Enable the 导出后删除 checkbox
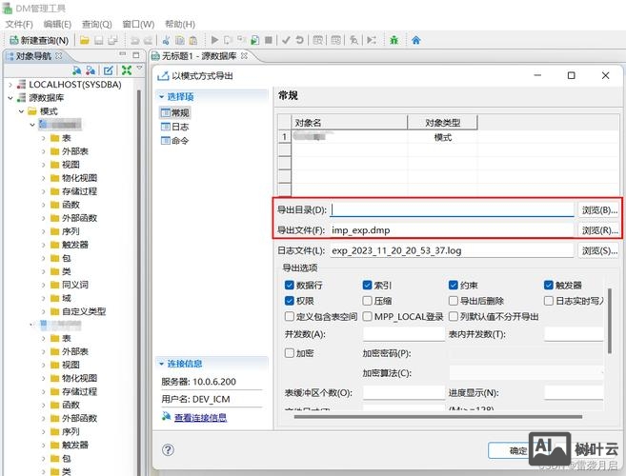 click(454, 301)
